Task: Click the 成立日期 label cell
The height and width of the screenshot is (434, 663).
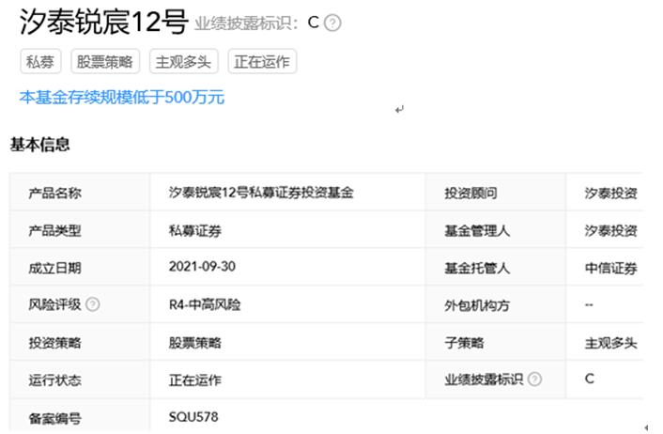Action: [80, 268]
